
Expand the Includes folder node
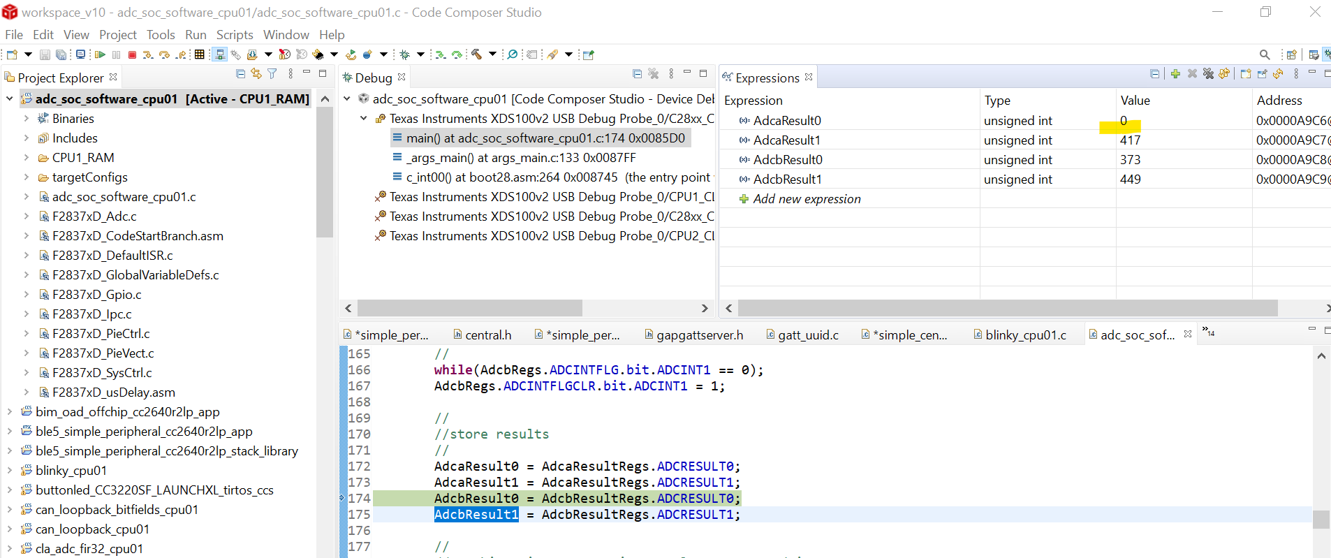tap(27, 138)
